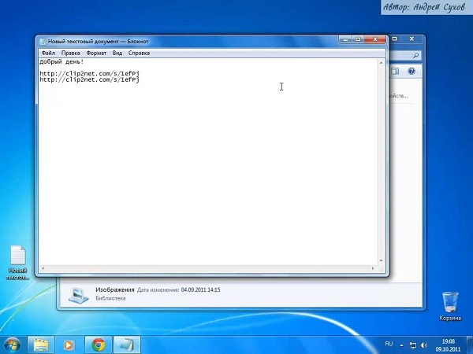Open the Правка menu
Viewport: 473px width, 354px height.
coord(71,53)
